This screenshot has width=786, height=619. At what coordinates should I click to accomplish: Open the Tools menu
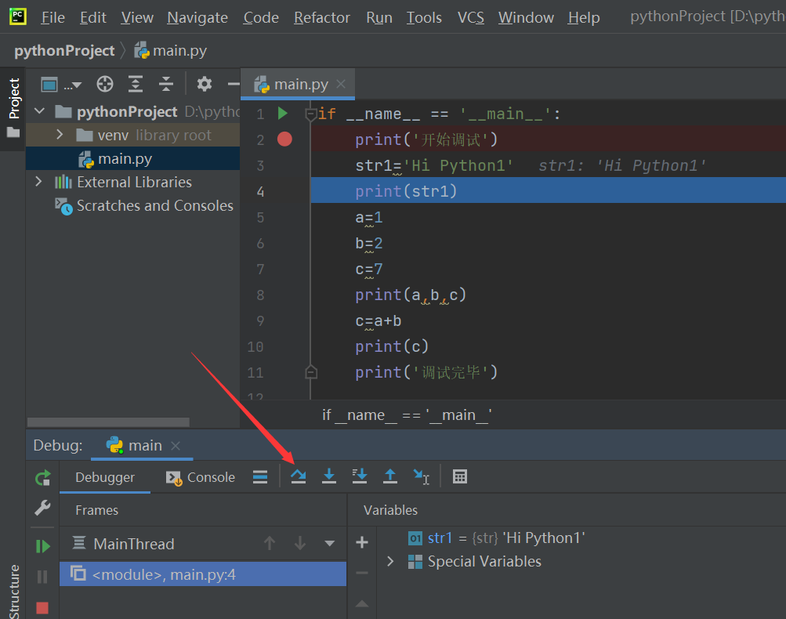tap(424, 17)
